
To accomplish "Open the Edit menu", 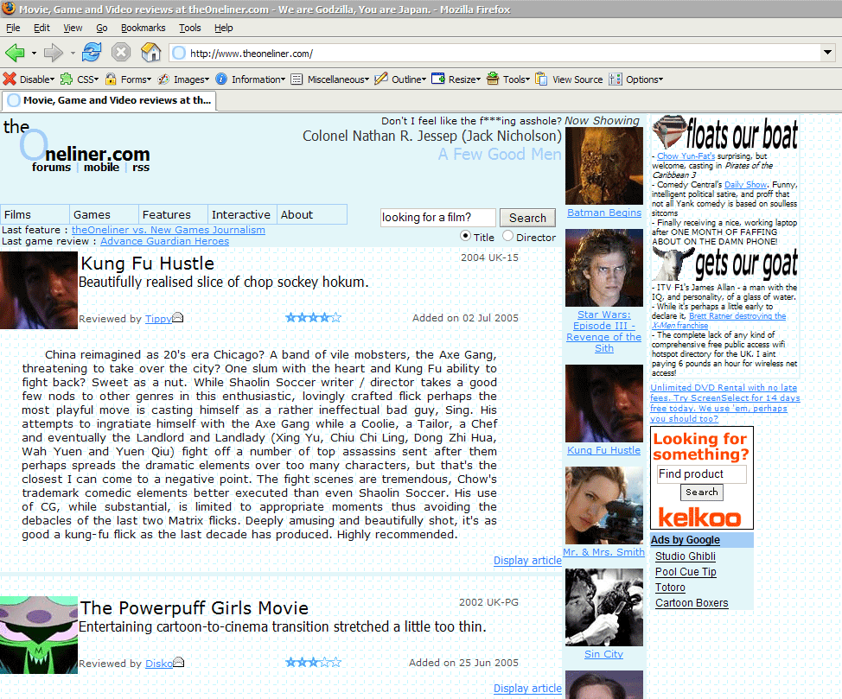I will 41,28.
